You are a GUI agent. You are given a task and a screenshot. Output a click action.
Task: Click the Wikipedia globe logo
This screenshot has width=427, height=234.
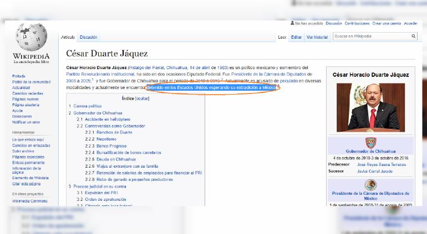tap(31, 37)
